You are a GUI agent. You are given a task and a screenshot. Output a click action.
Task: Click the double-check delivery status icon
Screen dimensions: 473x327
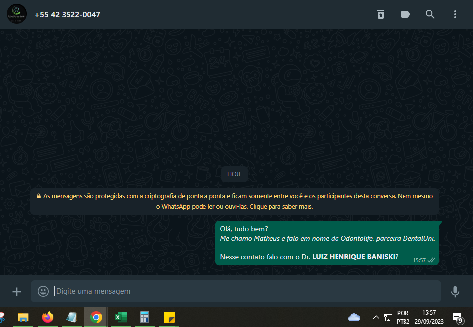click(x=431, y=260)
